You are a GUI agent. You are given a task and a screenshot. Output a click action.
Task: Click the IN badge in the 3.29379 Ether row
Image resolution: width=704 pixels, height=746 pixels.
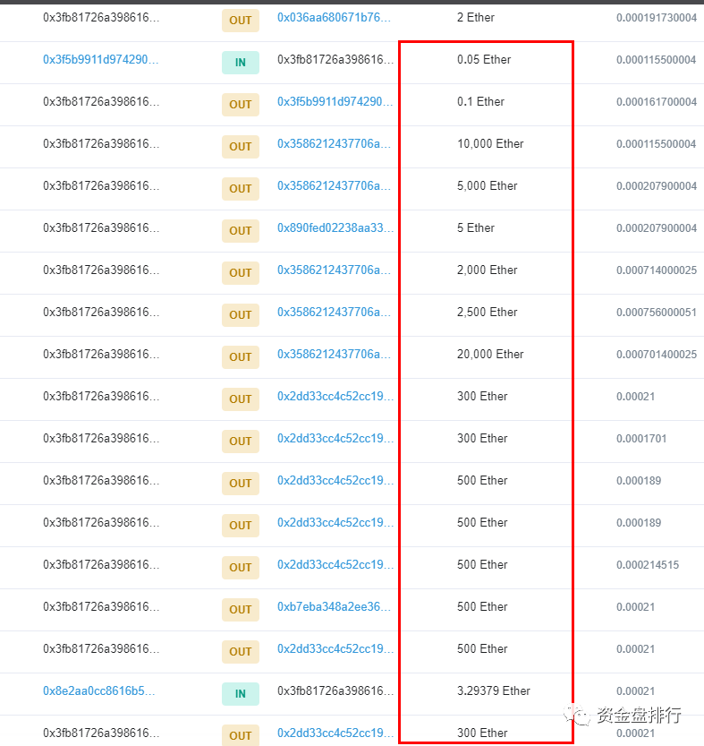pyautogui.click(x=240, y=694)
